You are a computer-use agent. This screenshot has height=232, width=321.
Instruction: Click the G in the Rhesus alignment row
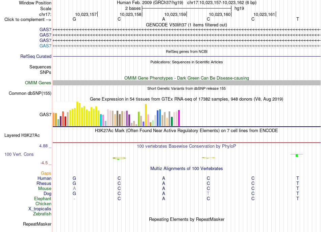tap(74, 183)
